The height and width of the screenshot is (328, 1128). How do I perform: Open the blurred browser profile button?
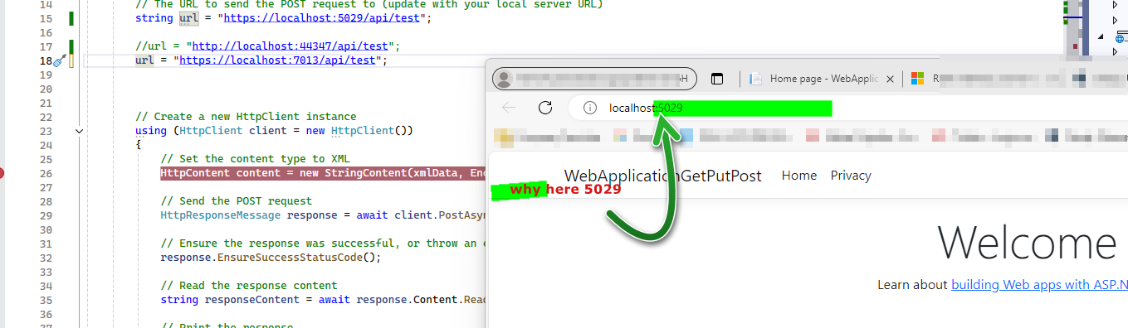(594, 79)
